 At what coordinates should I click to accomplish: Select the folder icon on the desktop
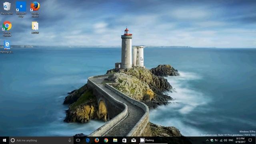pyautogui.click(x=35, y=28)
